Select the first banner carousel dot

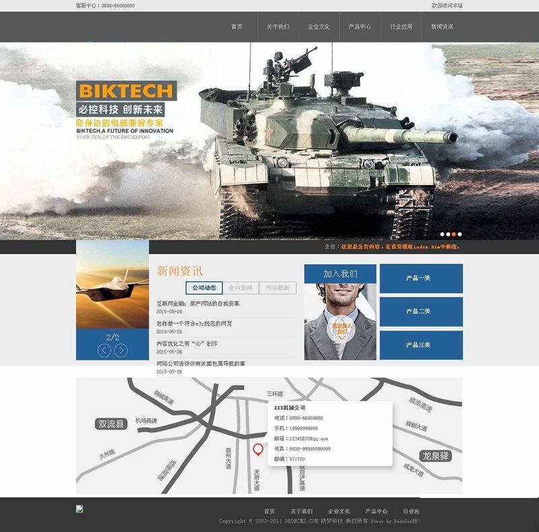(442, 234)
